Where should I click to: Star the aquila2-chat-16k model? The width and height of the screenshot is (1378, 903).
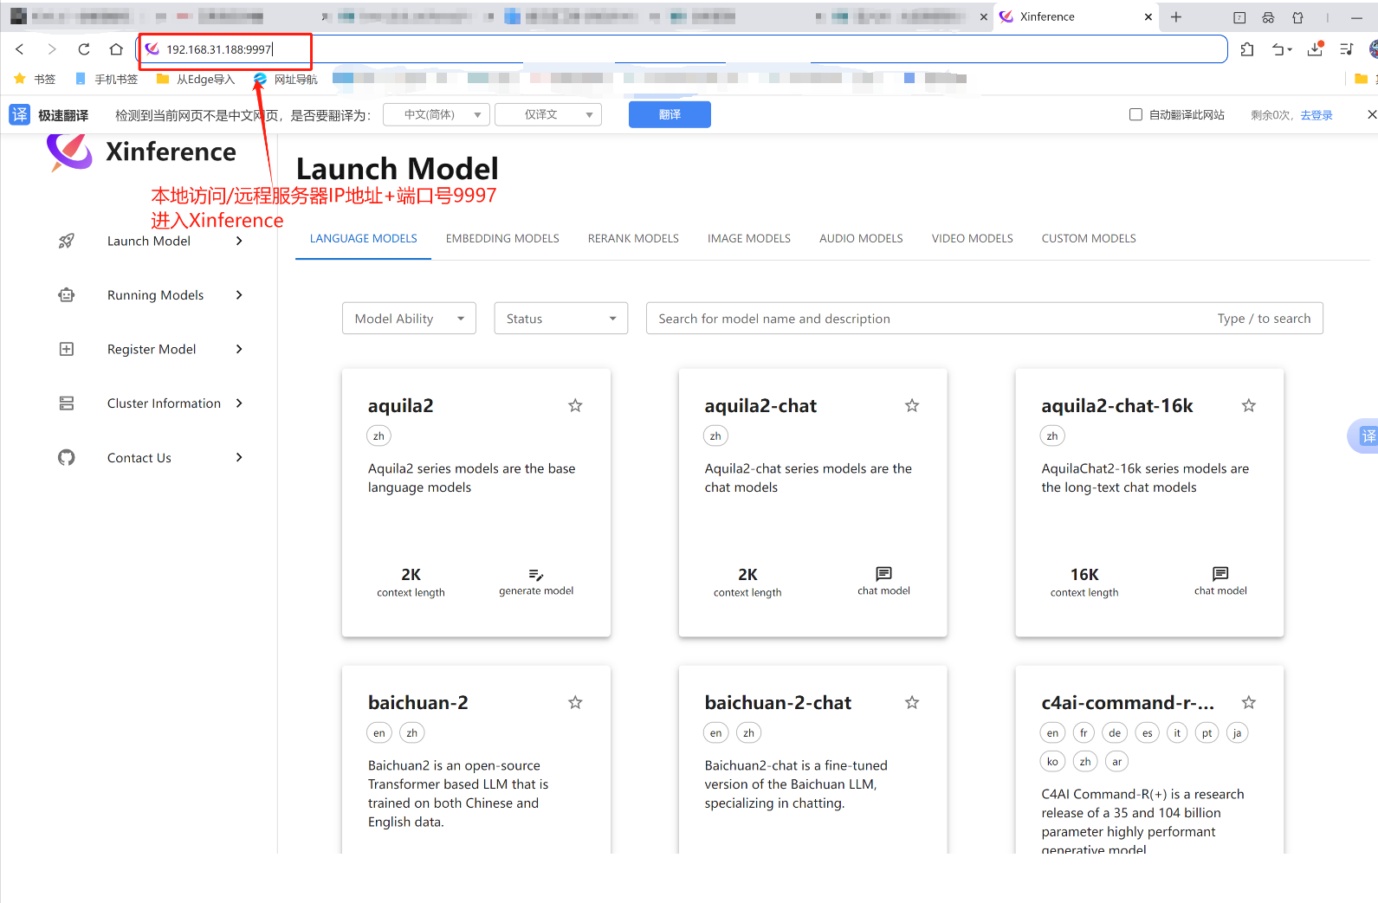1249,405
